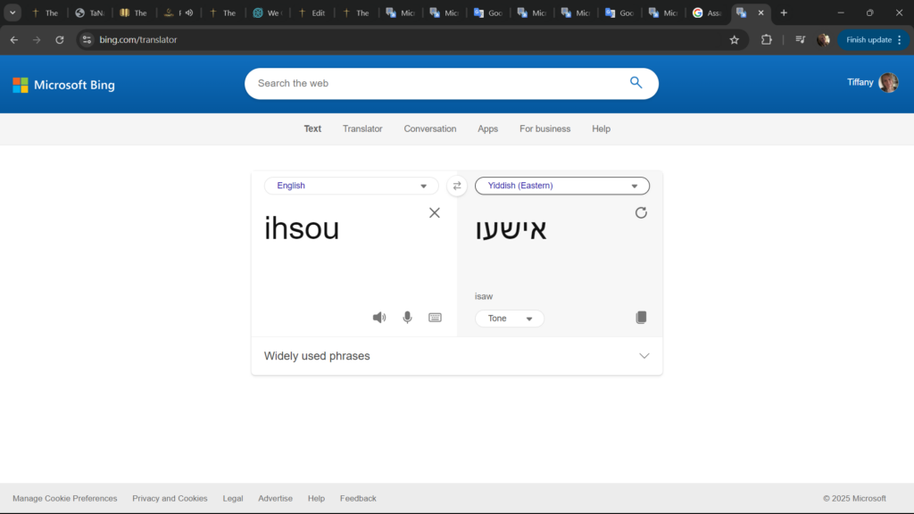Click the retry translation refresh icon
The image size is (914, 514).
[641, 212]
